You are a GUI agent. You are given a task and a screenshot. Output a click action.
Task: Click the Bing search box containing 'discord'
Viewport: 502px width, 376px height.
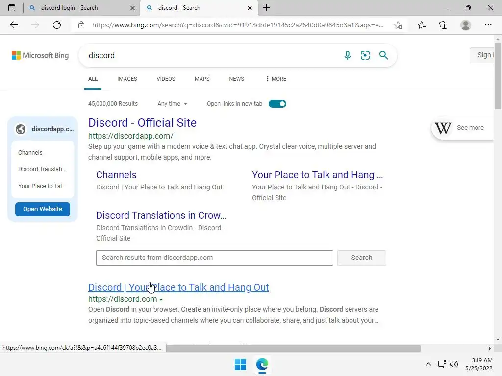point(211,55)
